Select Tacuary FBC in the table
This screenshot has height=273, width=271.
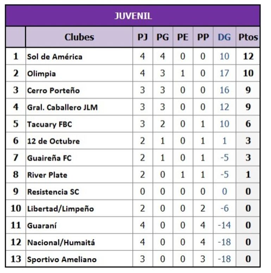click(x=50, y=124)
